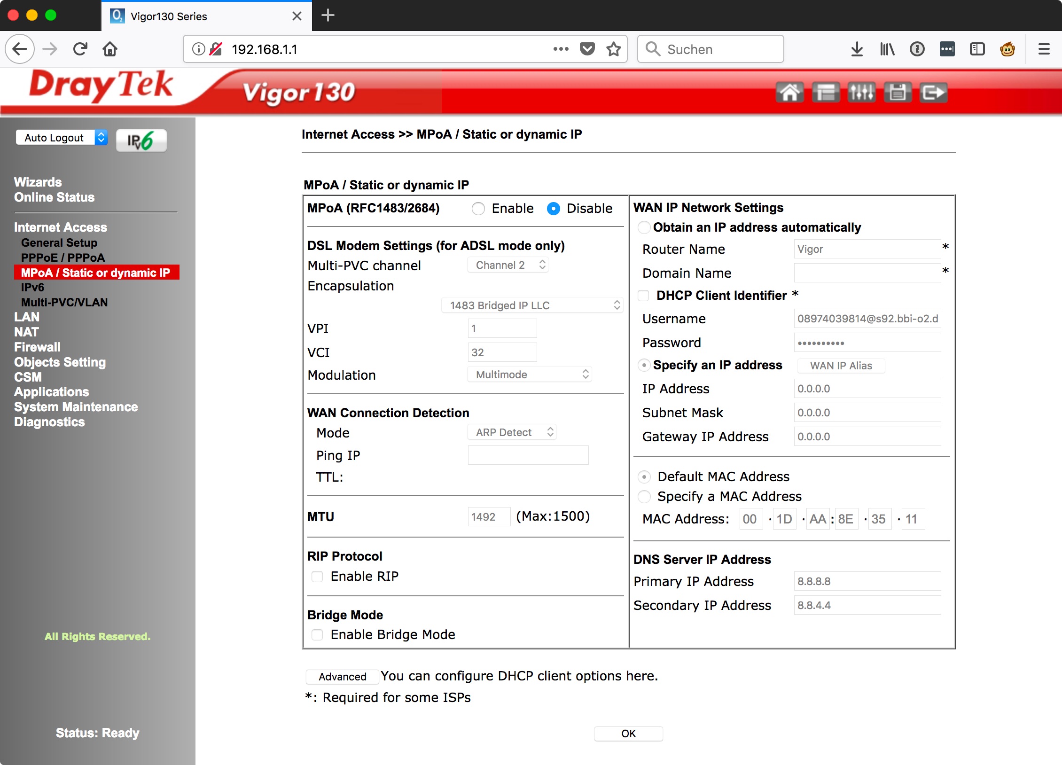Viewport: 1062px width, 765px height.
Task: Select the MPoA Enable radio button
Action: (x=478, y=208)
